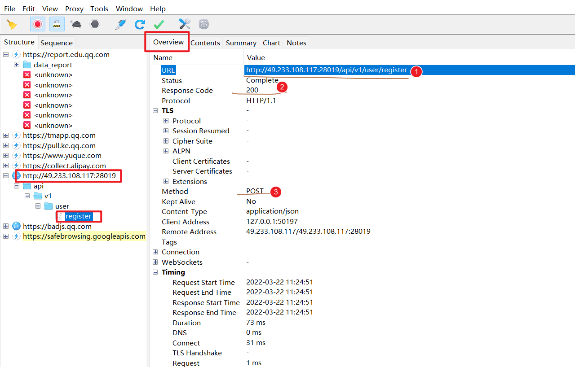Image resolution: width=575 pixels, height=367 pixels.
Task: Collapse the report.edu.qq.com host node
Action: [6, 55]
